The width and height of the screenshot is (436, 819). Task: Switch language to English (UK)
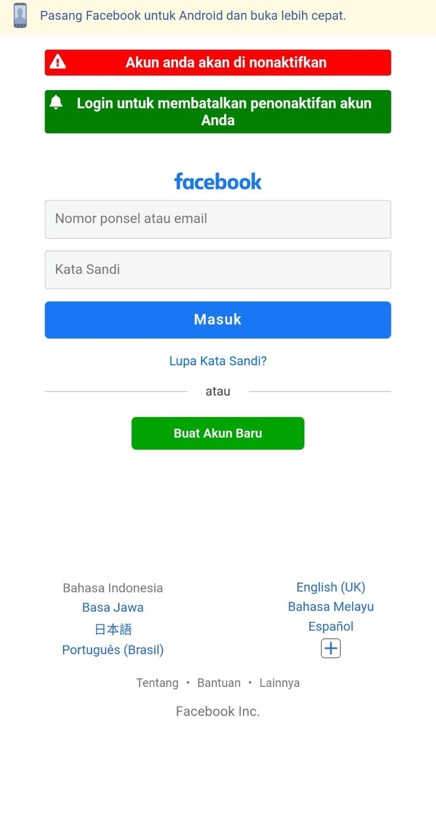[331, 587]
